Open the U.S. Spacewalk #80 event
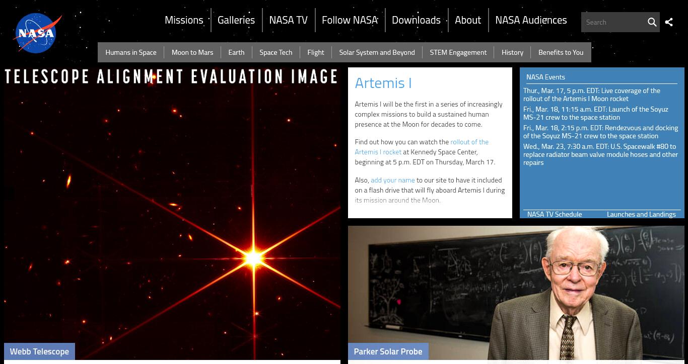Viewport: 688px width, 364px height. tap(600, 154)
